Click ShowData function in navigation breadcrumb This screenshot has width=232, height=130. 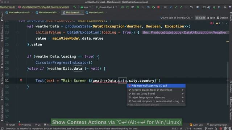coord(43,7)
